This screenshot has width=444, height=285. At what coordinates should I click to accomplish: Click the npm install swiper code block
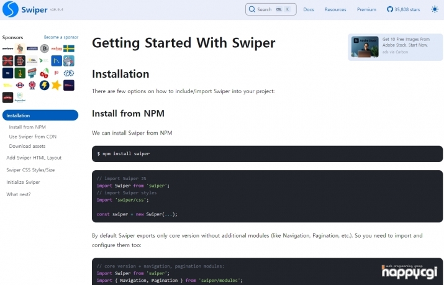tap(267, 154)
